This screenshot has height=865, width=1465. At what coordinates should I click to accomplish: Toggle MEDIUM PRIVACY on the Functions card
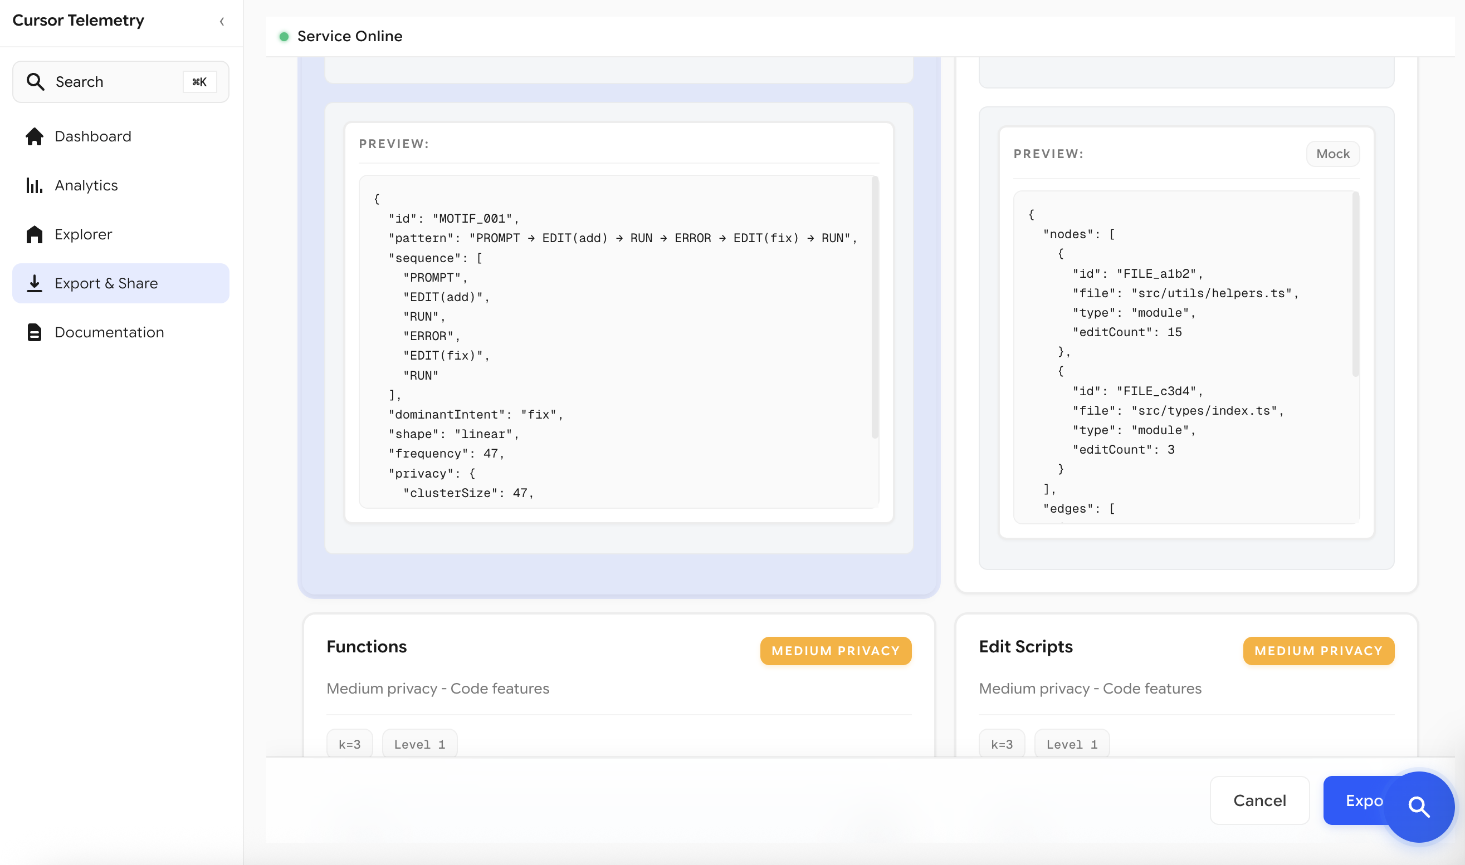836,651
